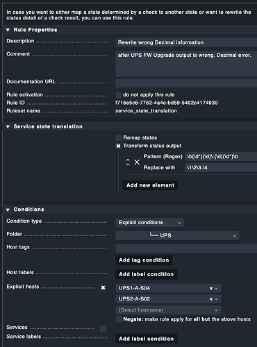Viewport: 257px width, 347px height.
Task: Click the Service labels label
Action: (x=24, y=337)
